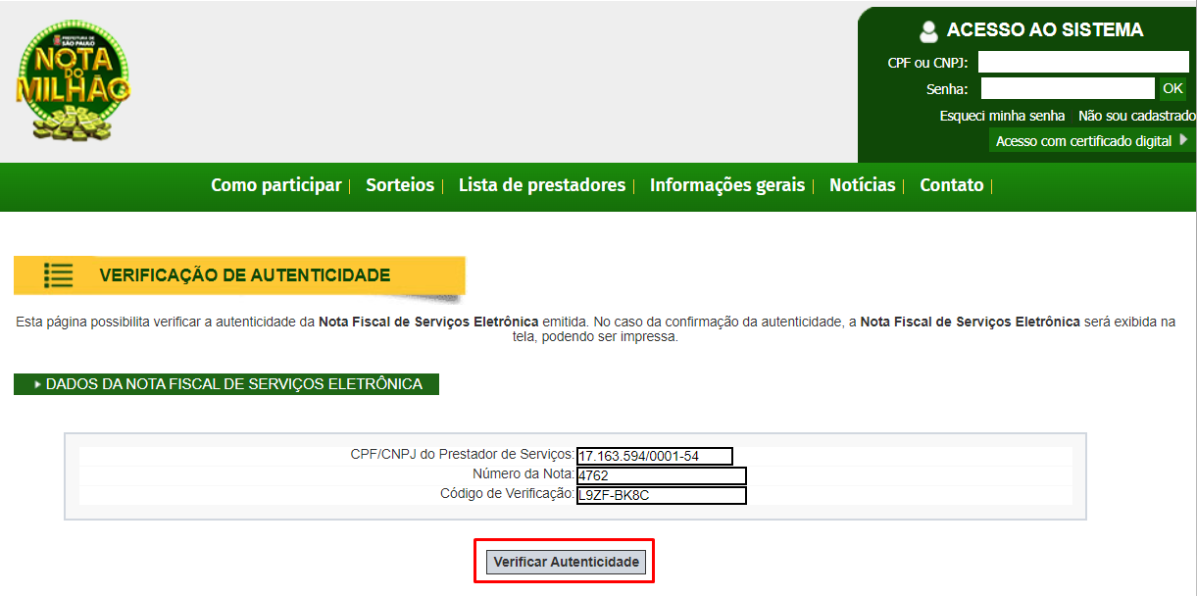Follow the Não sou cadastrado link

click(x=1136, y=116)
